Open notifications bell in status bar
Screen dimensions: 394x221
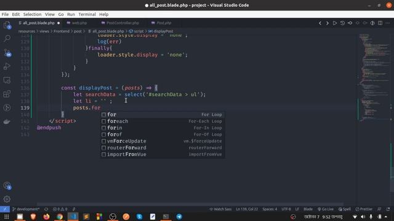click(388, 209)
